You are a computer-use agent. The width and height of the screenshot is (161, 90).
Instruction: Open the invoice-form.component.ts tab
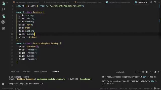click(x=118, y=2)
